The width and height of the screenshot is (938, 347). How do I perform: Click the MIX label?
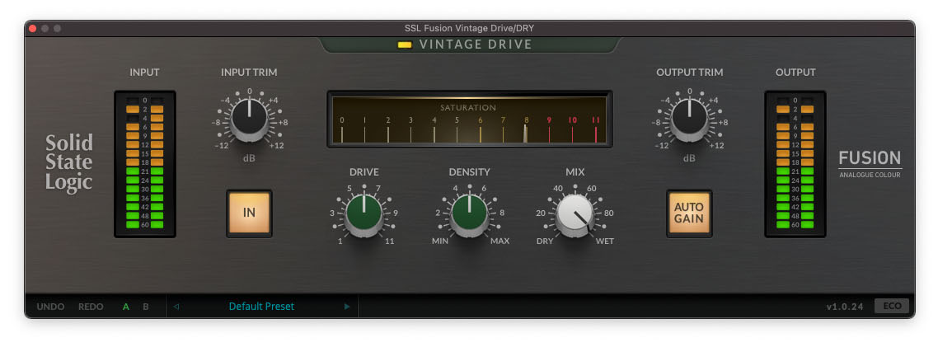tap(575, 172)
